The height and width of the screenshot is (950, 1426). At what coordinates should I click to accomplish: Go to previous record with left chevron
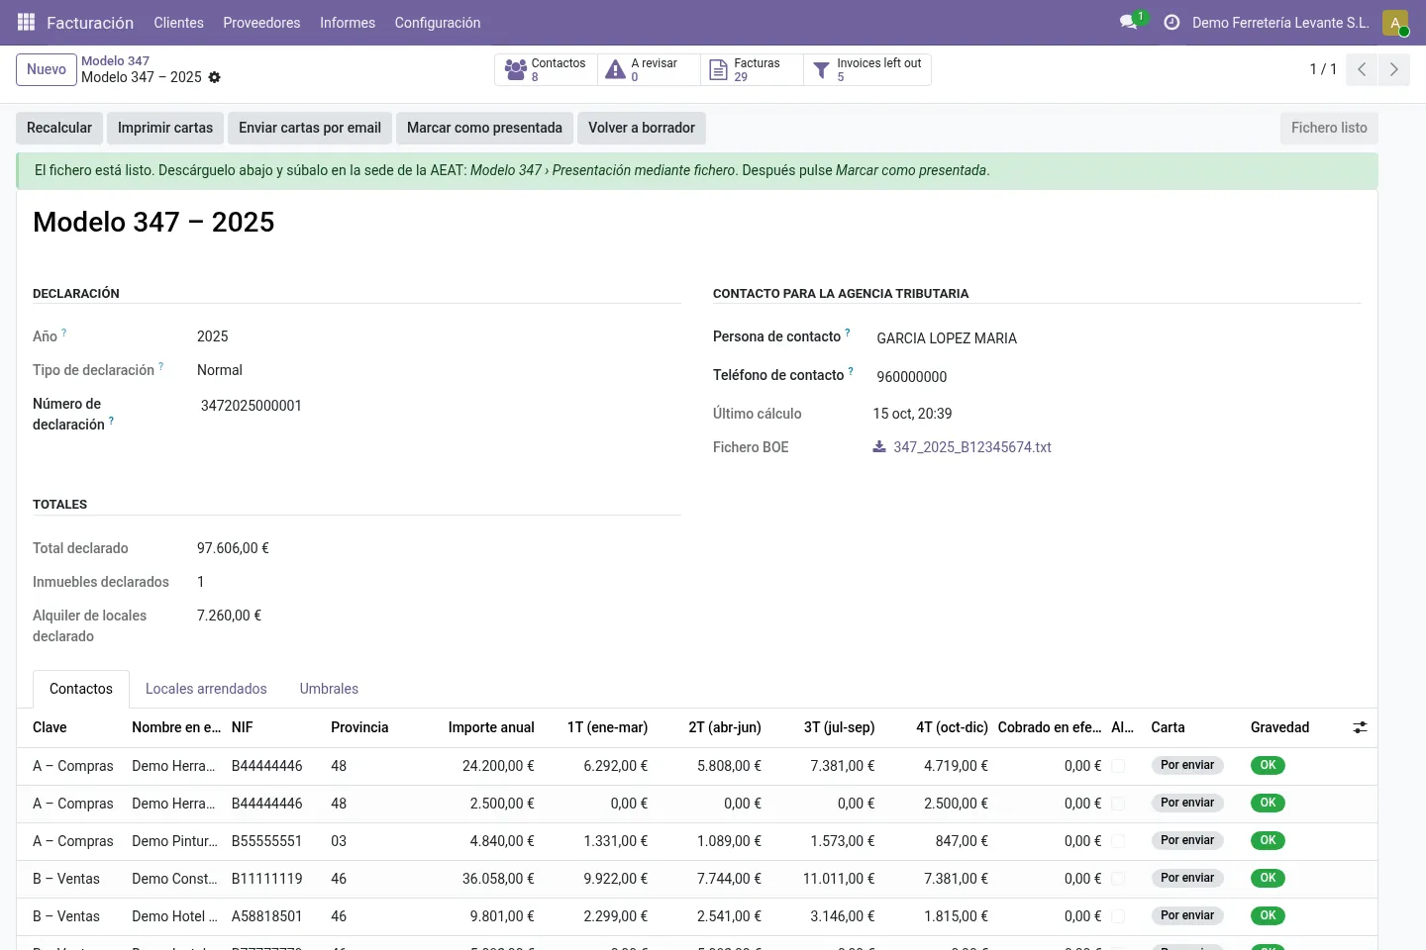coord(1362,69)
